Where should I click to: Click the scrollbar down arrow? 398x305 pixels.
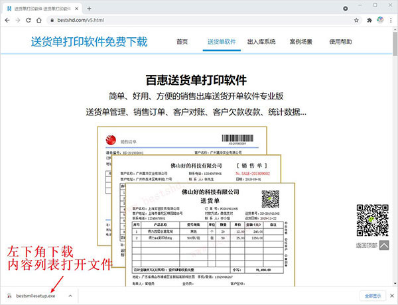[395, 284]
